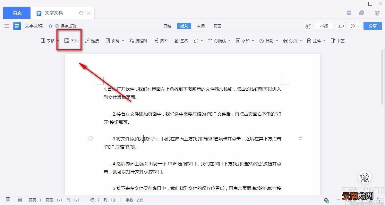Open the chat messages bubble icon
The width and height of the screenshot is (385, 205).
pos(362,13)
